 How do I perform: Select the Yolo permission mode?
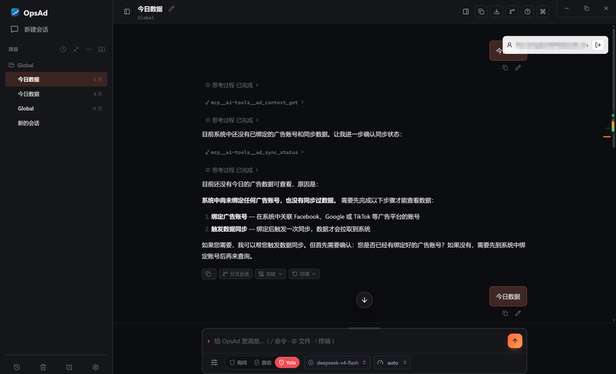287,362
